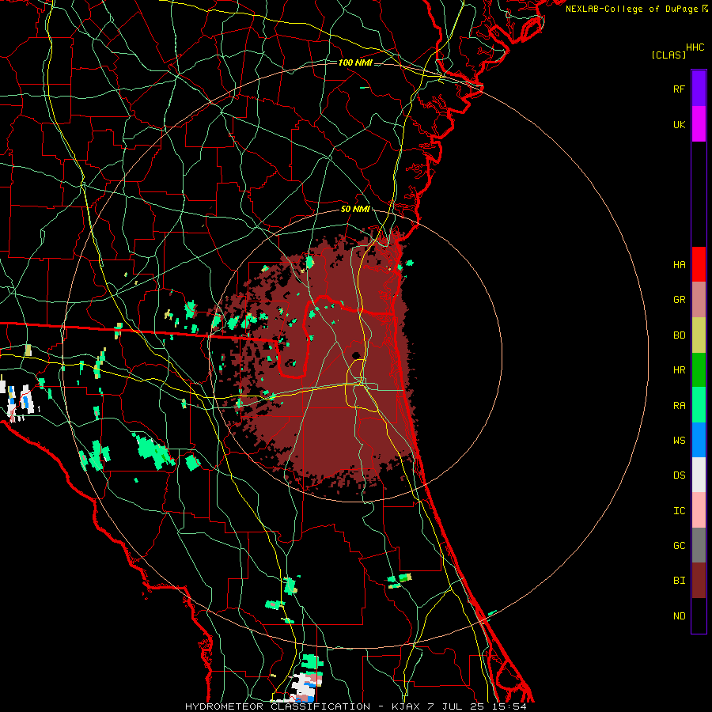Click the Hydrometeor Classification KJAX caption
712x712 pixels.
tap(355, 706)
